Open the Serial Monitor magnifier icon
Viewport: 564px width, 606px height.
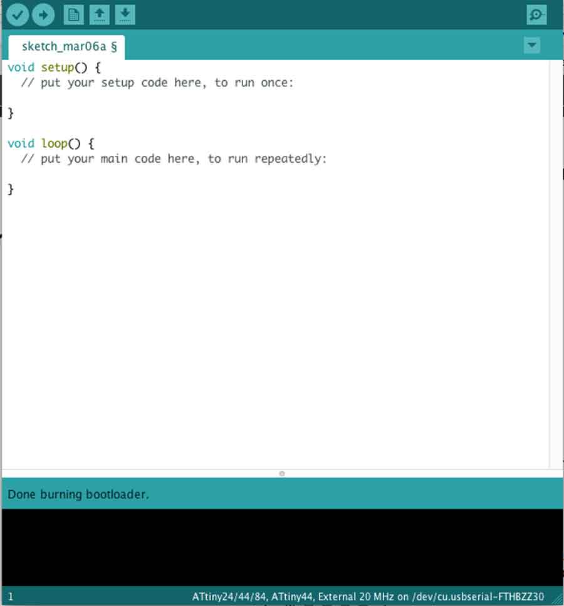536,15
